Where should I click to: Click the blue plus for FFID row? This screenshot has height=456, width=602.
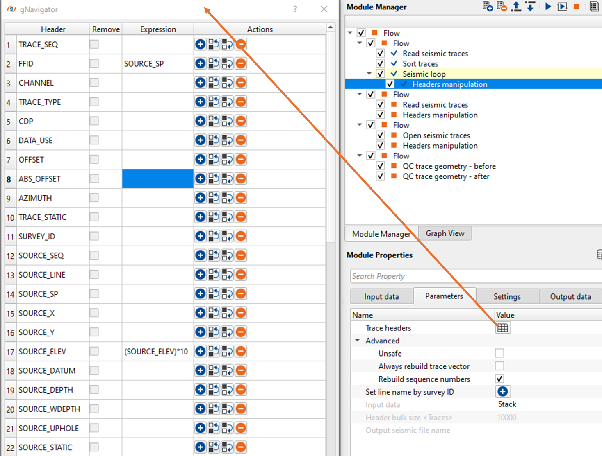(x=200, y=63)
